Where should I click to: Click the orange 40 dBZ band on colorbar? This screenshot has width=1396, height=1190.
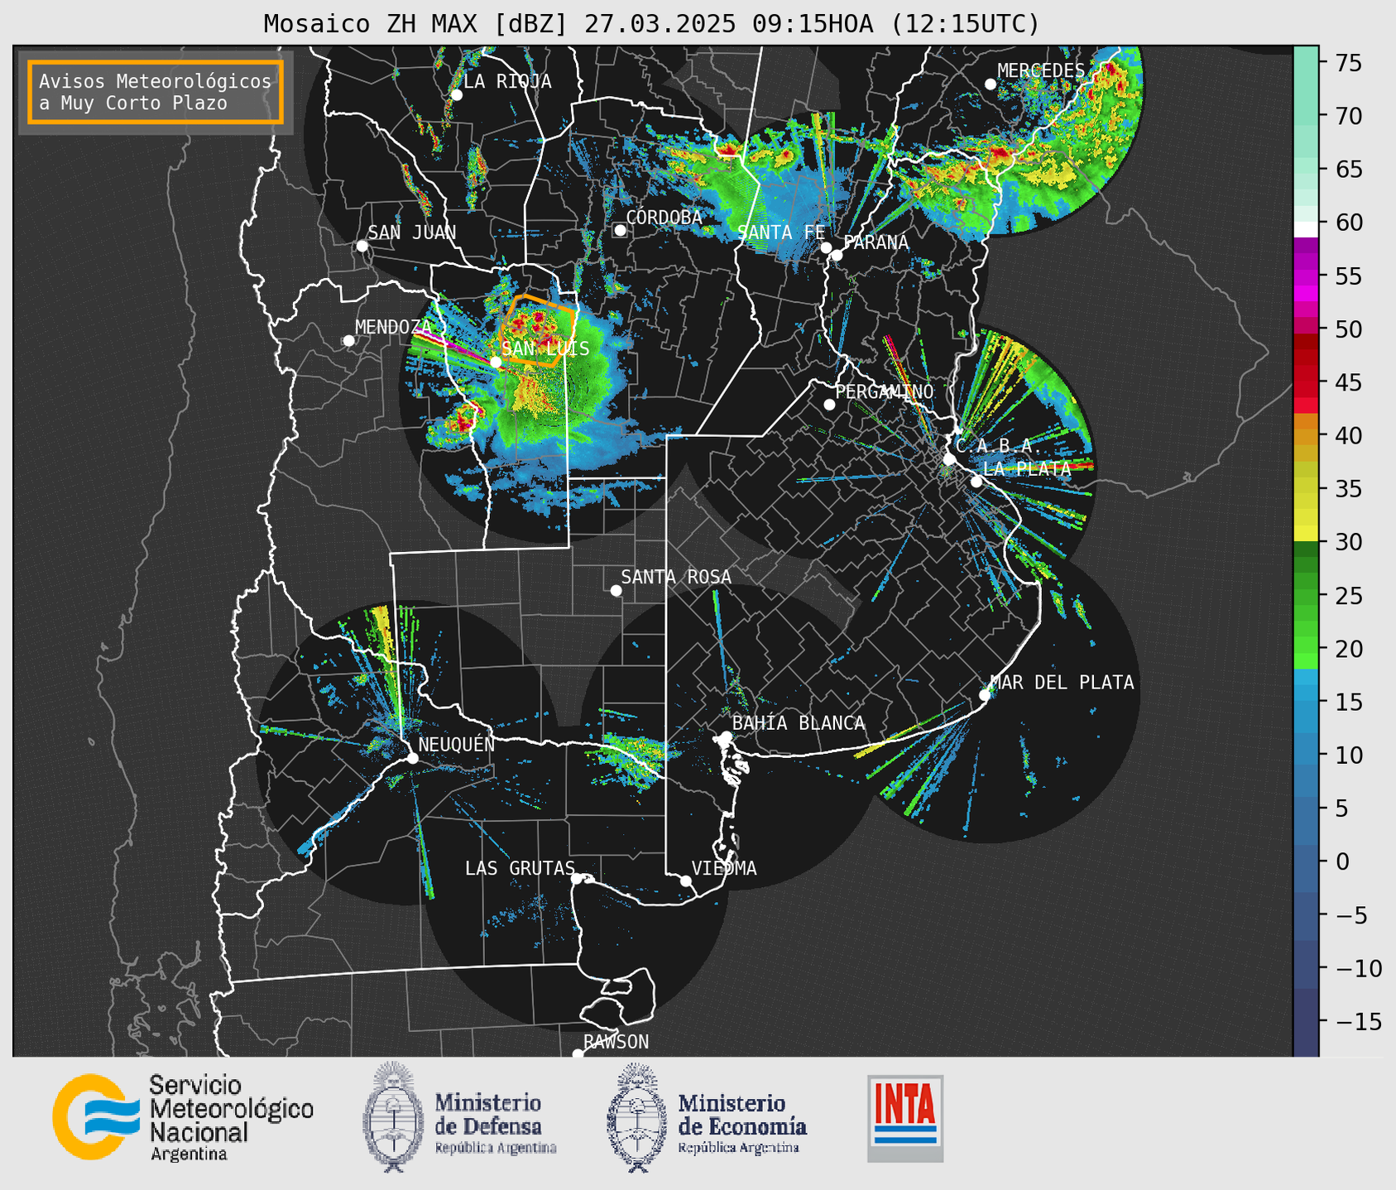(1306, 436)
